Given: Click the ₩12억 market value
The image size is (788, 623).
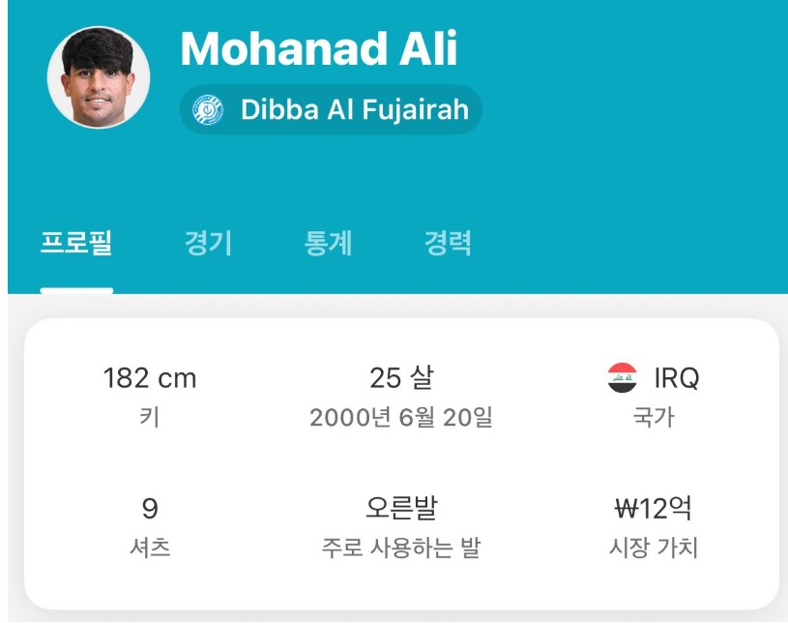Looking at the screenshot, I should [x=654, y=508].
